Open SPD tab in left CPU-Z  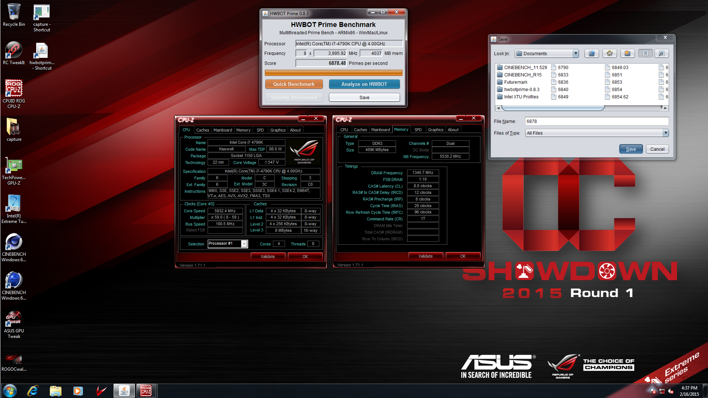point(260,130)
